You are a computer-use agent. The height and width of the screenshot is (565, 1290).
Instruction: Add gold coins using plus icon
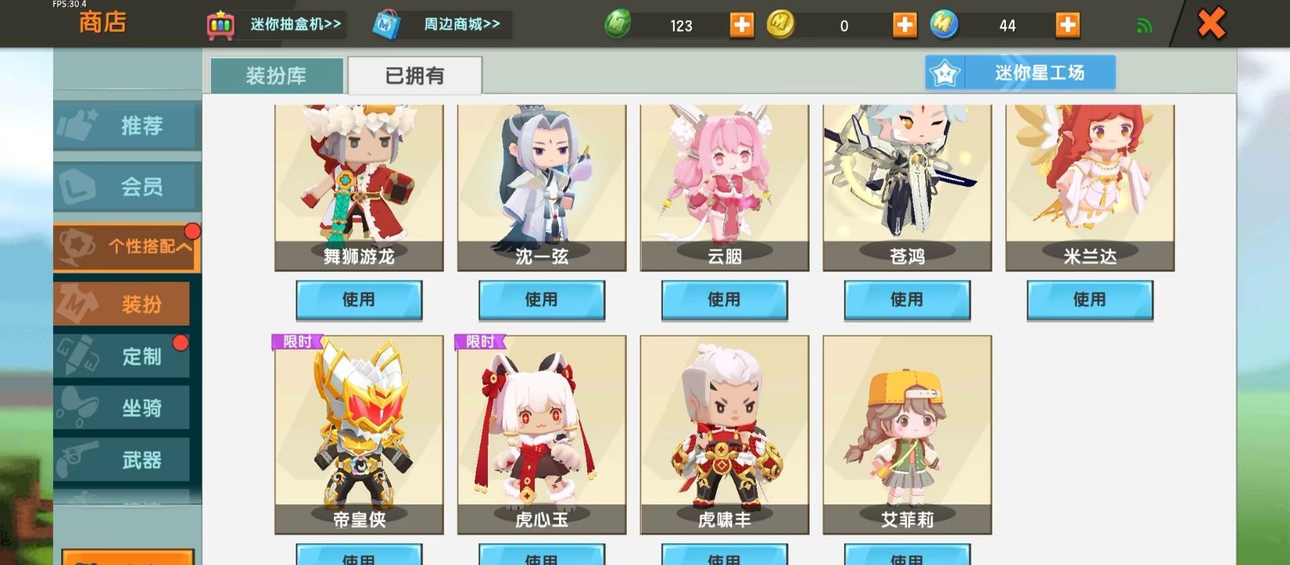[904, 26]
